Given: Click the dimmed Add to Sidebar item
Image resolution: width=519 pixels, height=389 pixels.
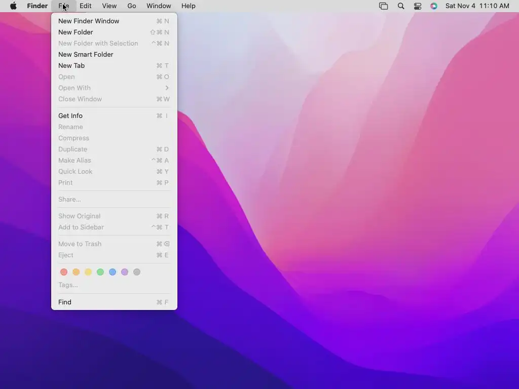Looking at the screenshot, I should (114, 227).
